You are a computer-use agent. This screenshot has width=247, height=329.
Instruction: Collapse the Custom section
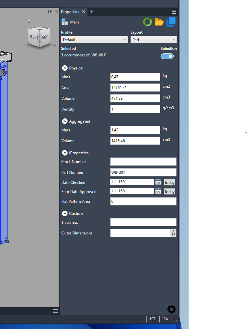click(65, 213)
